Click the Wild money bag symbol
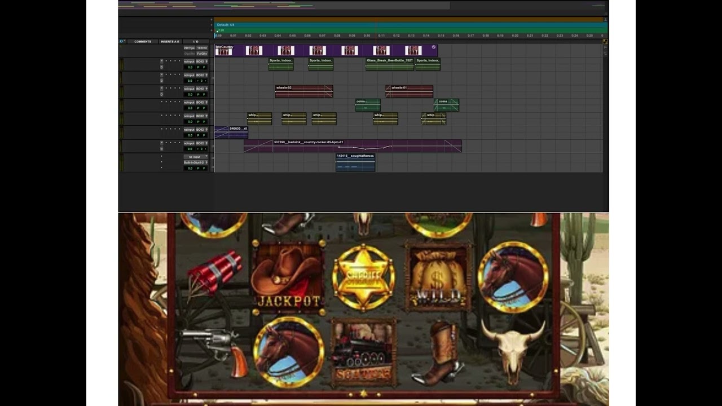This screenshot has width=722, height=406. (438, 277)
